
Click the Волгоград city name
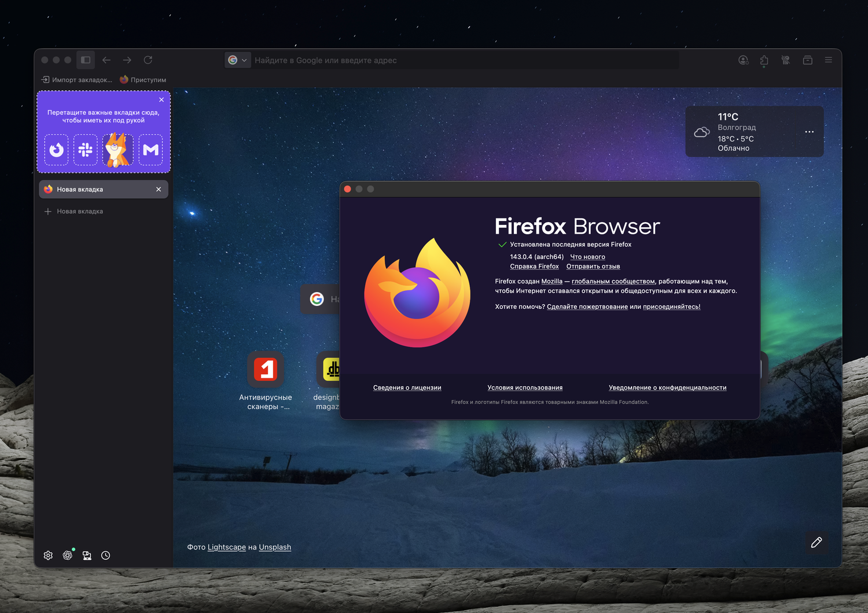(737, 127)
